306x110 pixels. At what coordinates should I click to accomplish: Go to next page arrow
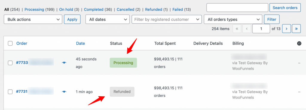[x=287, y=29]
